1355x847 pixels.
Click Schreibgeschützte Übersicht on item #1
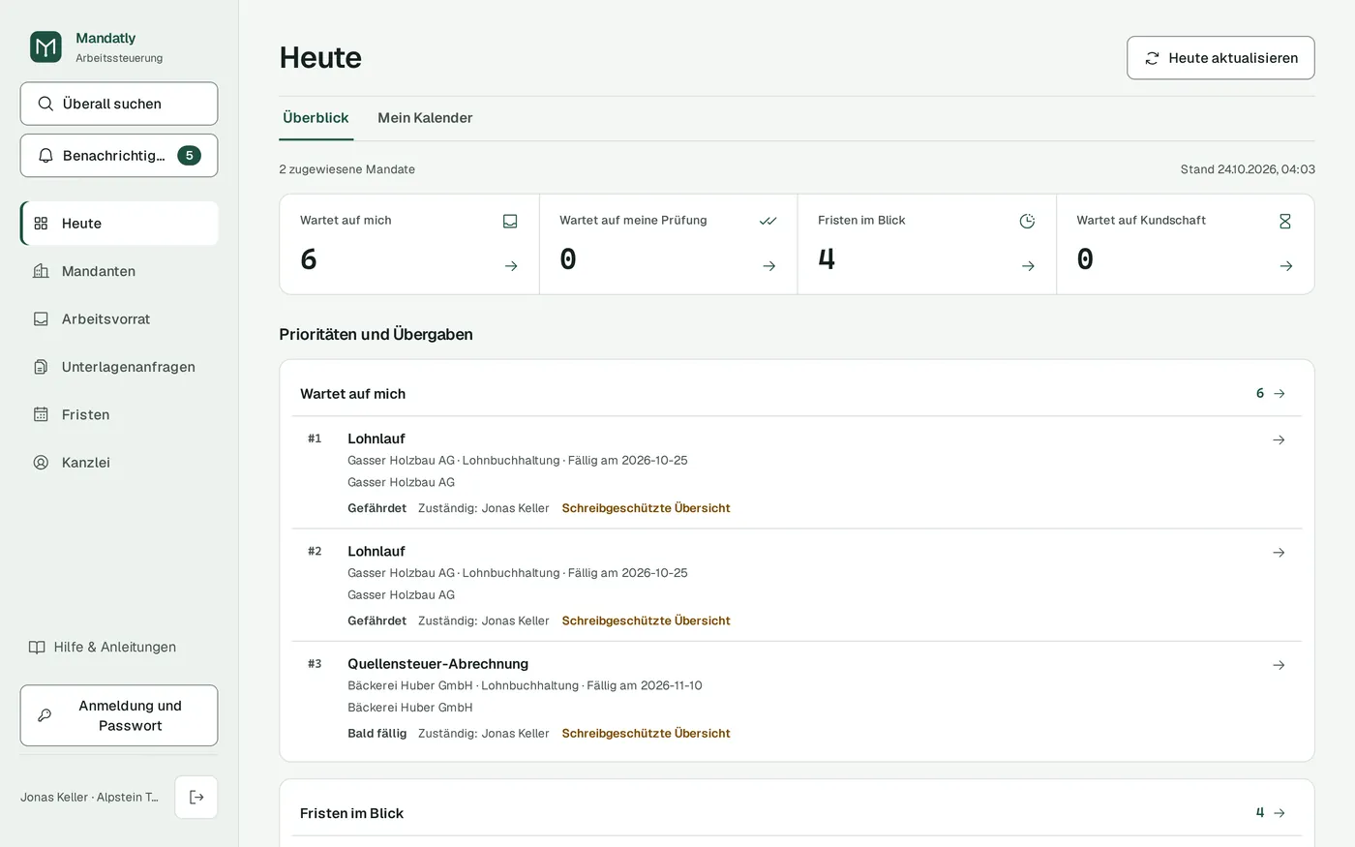pyautogui.click(x=646, y=508)
